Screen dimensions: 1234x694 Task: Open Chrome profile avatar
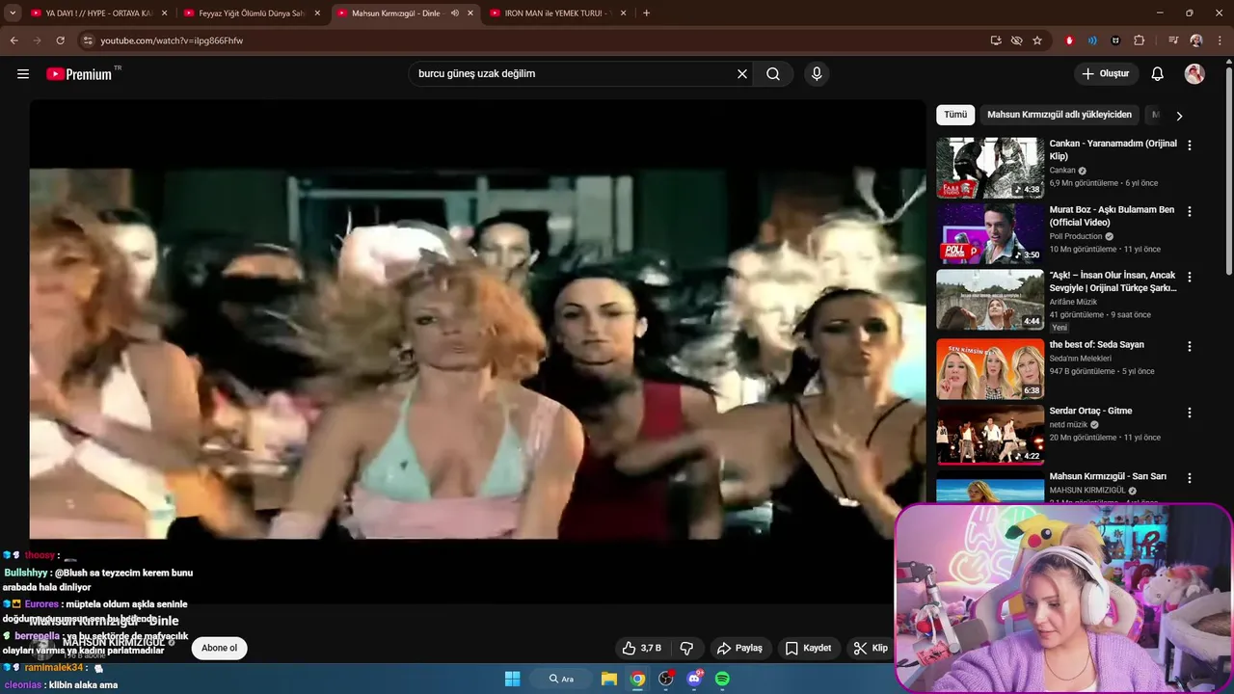[x=1196, y=40]
